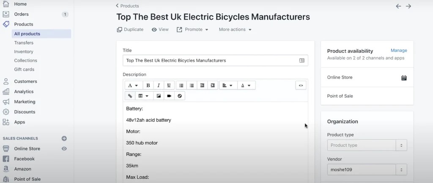This screenshot has width=433, height=183.
Task: Insert a link using the link icon
Action: pyautogui.click(x=130, y=96)
